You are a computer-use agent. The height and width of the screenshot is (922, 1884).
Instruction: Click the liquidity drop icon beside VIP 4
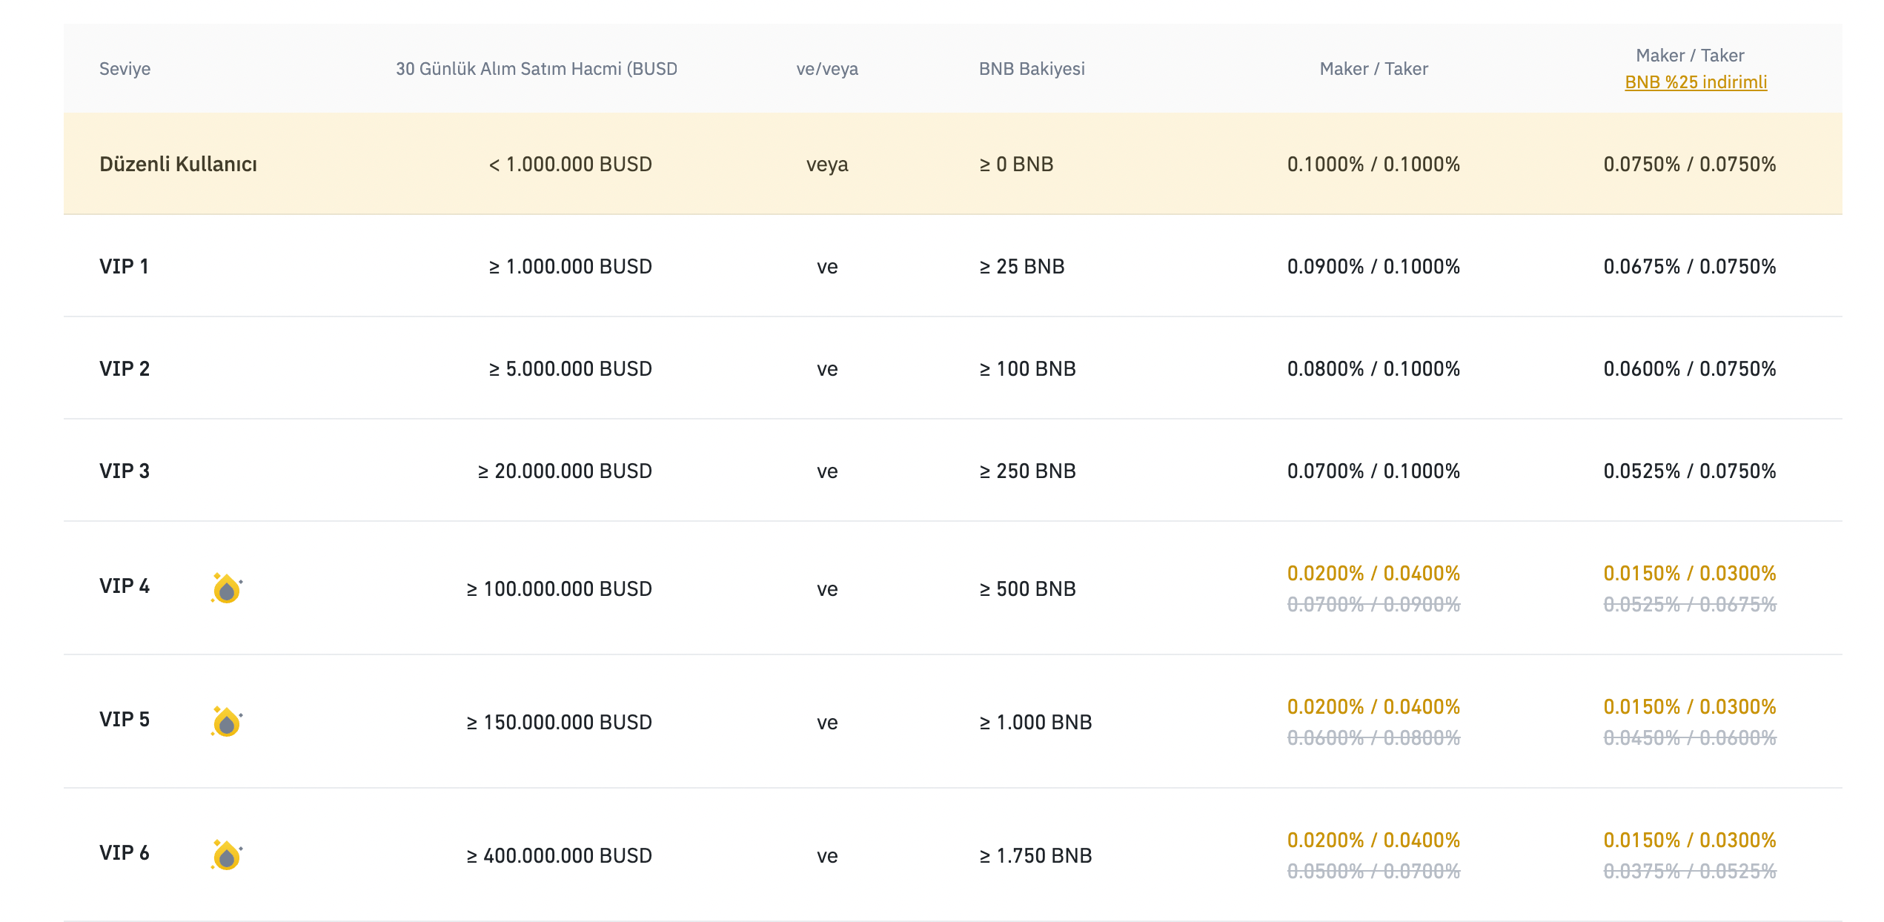pyautogui.click(x=227, y=588)
